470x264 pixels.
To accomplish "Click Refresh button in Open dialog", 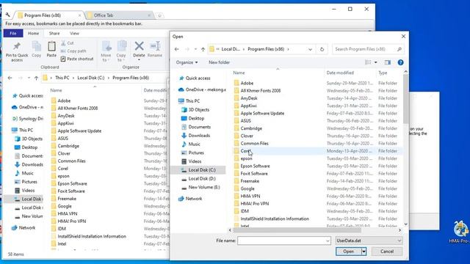I will [322, 49].
